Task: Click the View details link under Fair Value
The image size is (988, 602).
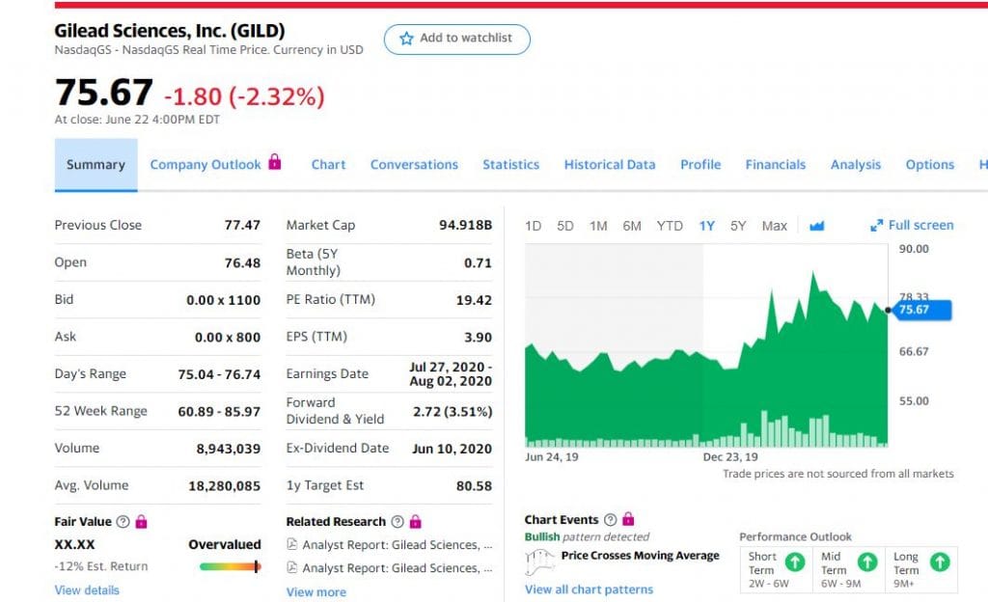Action: click(87, 590)
